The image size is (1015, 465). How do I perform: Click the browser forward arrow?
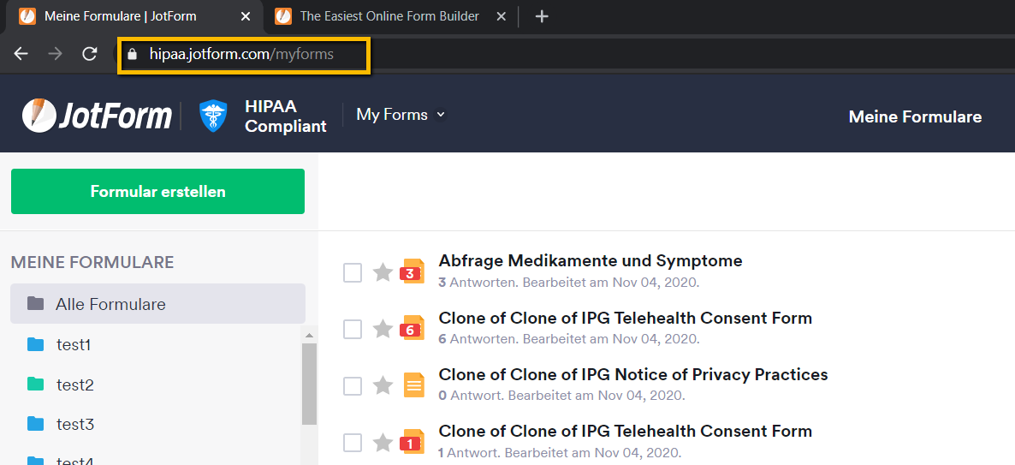pyautogui.click(x=56, y=55)
